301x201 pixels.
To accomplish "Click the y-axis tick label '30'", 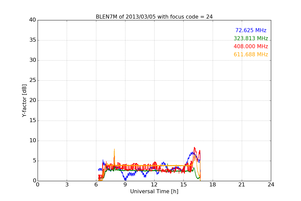I will 33,60.
